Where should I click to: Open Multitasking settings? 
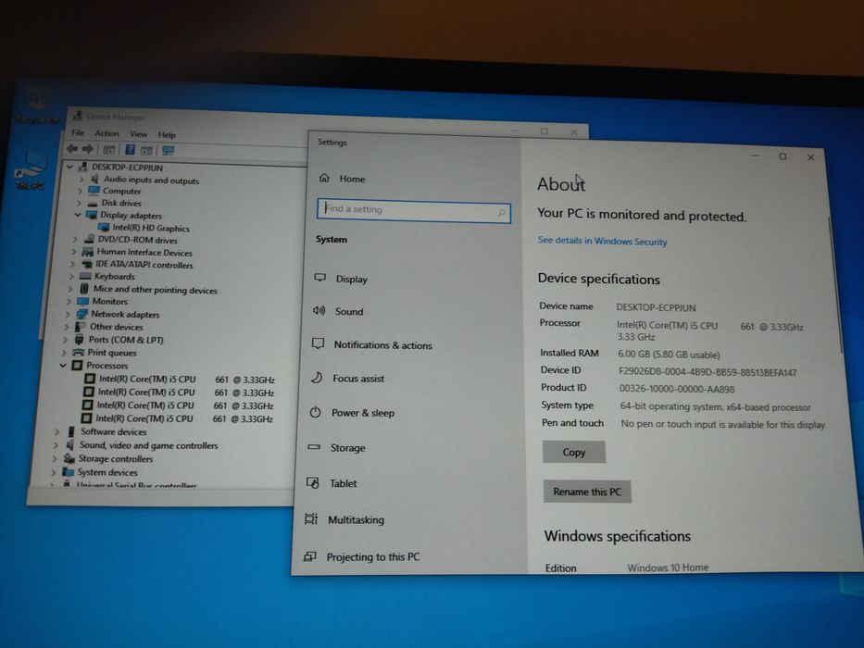pos(356,519)
